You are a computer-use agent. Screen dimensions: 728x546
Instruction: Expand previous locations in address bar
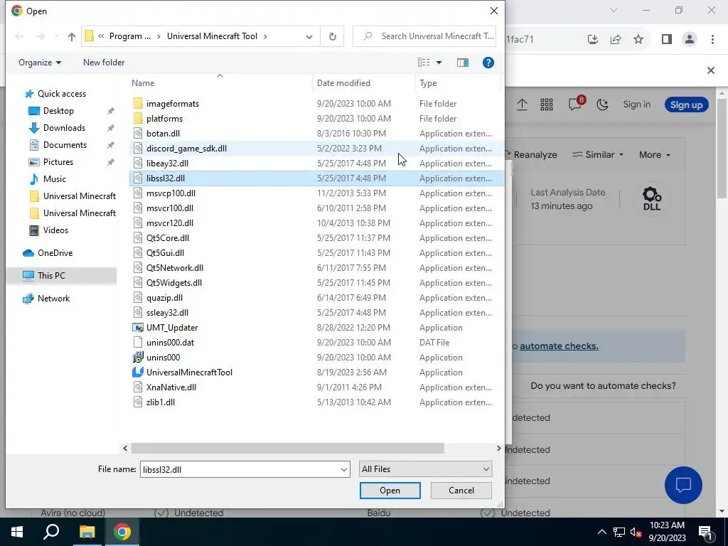309,37
